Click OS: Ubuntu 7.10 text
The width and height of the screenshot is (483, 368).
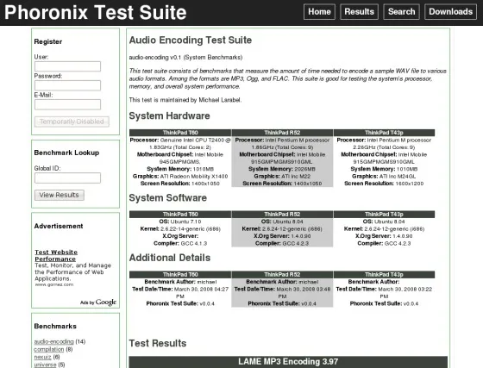[x=180, y=221]
